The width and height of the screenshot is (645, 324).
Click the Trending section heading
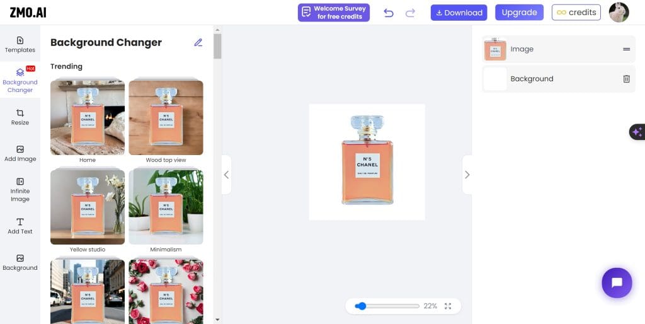coord(66,66)
